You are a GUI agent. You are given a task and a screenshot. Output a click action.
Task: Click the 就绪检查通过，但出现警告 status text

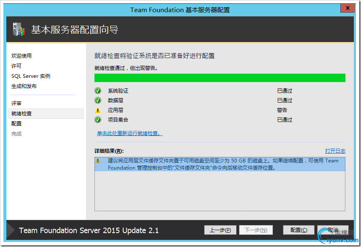126,68
